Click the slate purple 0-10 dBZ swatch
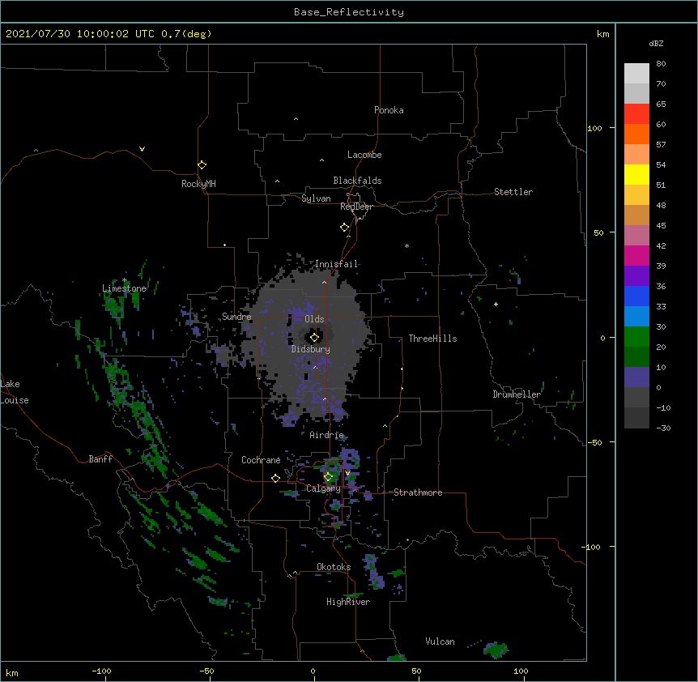The height and width of the screenshot is (682, 698). pos(636,377)
